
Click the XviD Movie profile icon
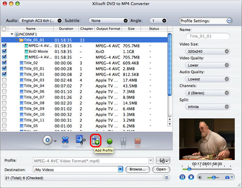[x=26, y=52]
